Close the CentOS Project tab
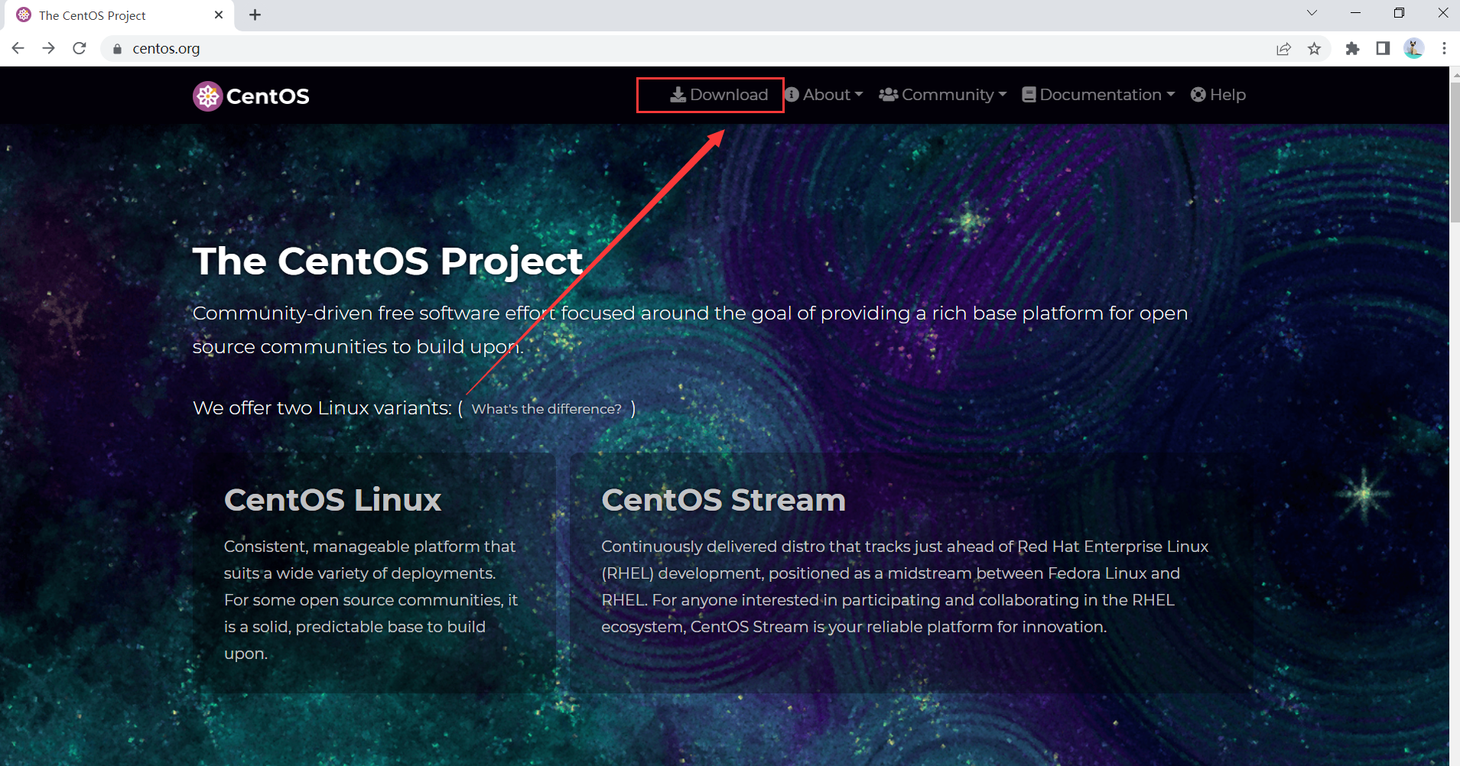The height and width of the screenshot is (766, 1460). 219,15
